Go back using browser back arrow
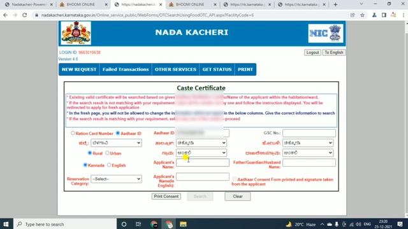 tap(6, 15)
